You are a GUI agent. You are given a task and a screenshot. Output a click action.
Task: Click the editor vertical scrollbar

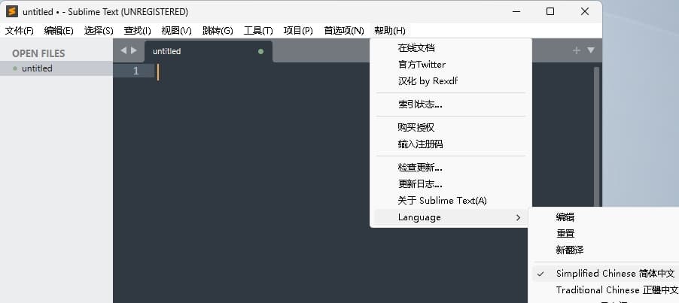(x=596, y=138)
